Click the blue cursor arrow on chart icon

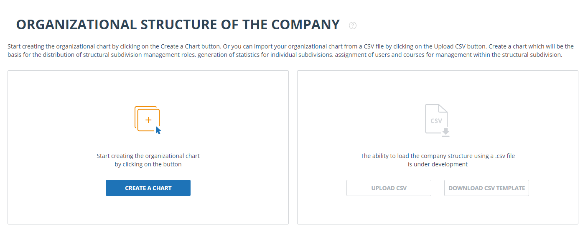coord(158,130)
